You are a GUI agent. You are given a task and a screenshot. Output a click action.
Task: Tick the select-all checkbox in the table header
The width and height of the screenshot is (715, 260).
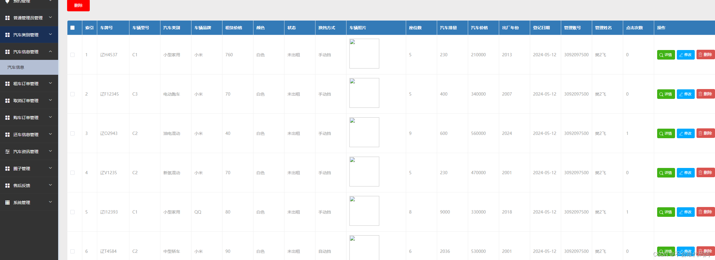click(x=72, y=28)
